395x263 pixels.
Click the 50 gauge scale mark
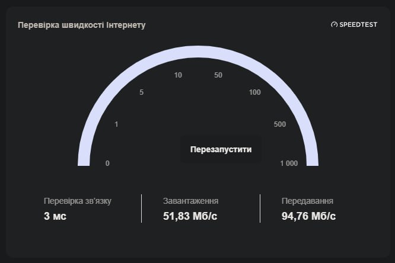pyautogui.click(x=218, y=75)
